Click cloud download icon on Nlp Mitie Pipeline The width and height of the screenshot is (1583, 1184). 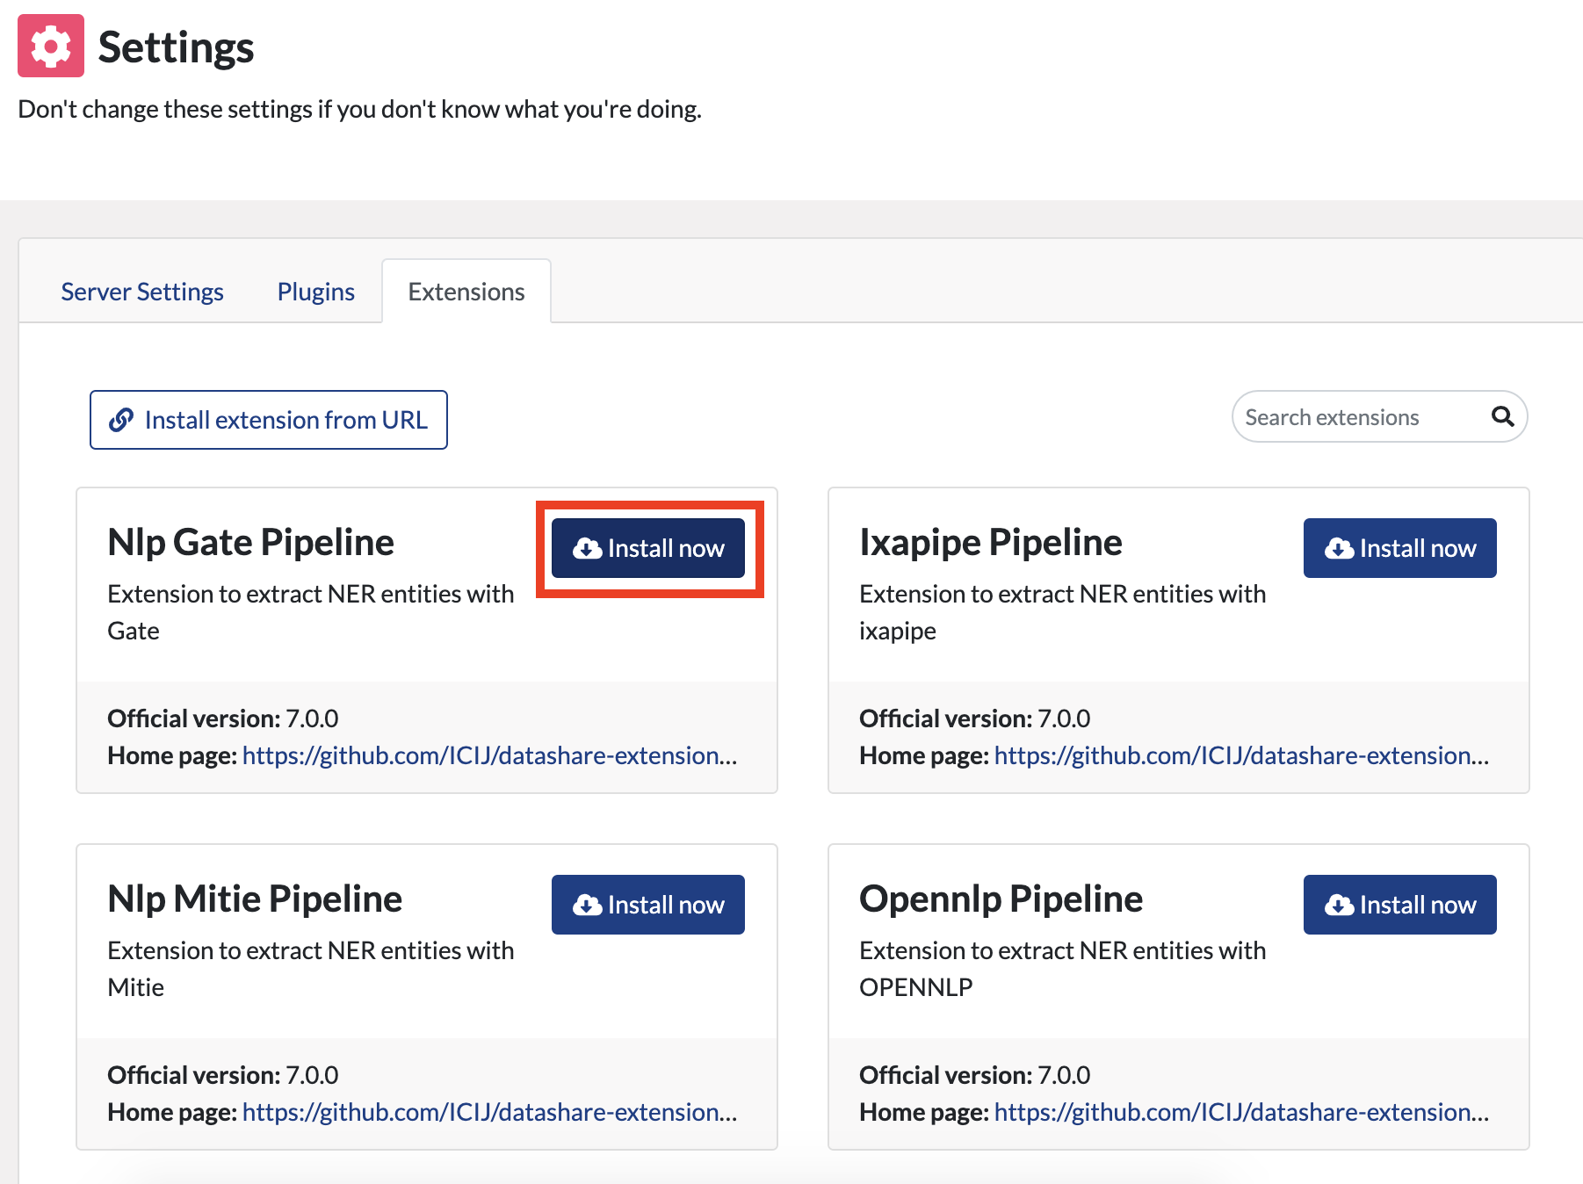tap(587, 906)
